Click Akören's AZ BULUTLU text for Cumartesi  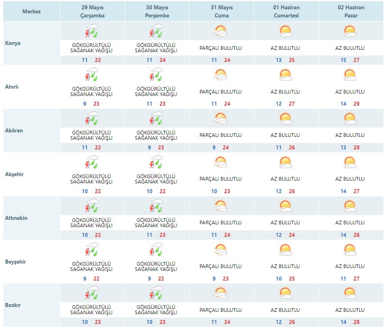pyautogui.click(x=285, y=135)
